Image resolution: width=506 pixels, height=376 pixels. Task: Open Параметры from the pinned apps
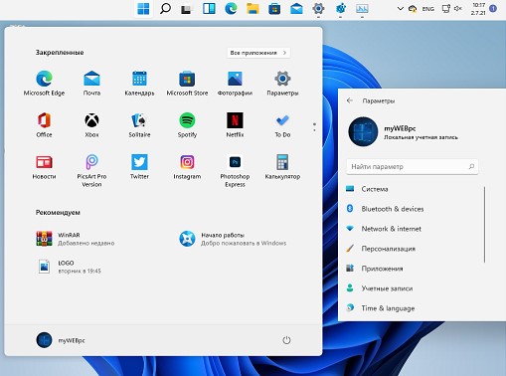(x=282, y=83)
